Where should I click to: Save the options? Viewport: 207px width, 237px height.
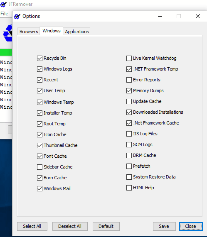[x=164, y=226]
